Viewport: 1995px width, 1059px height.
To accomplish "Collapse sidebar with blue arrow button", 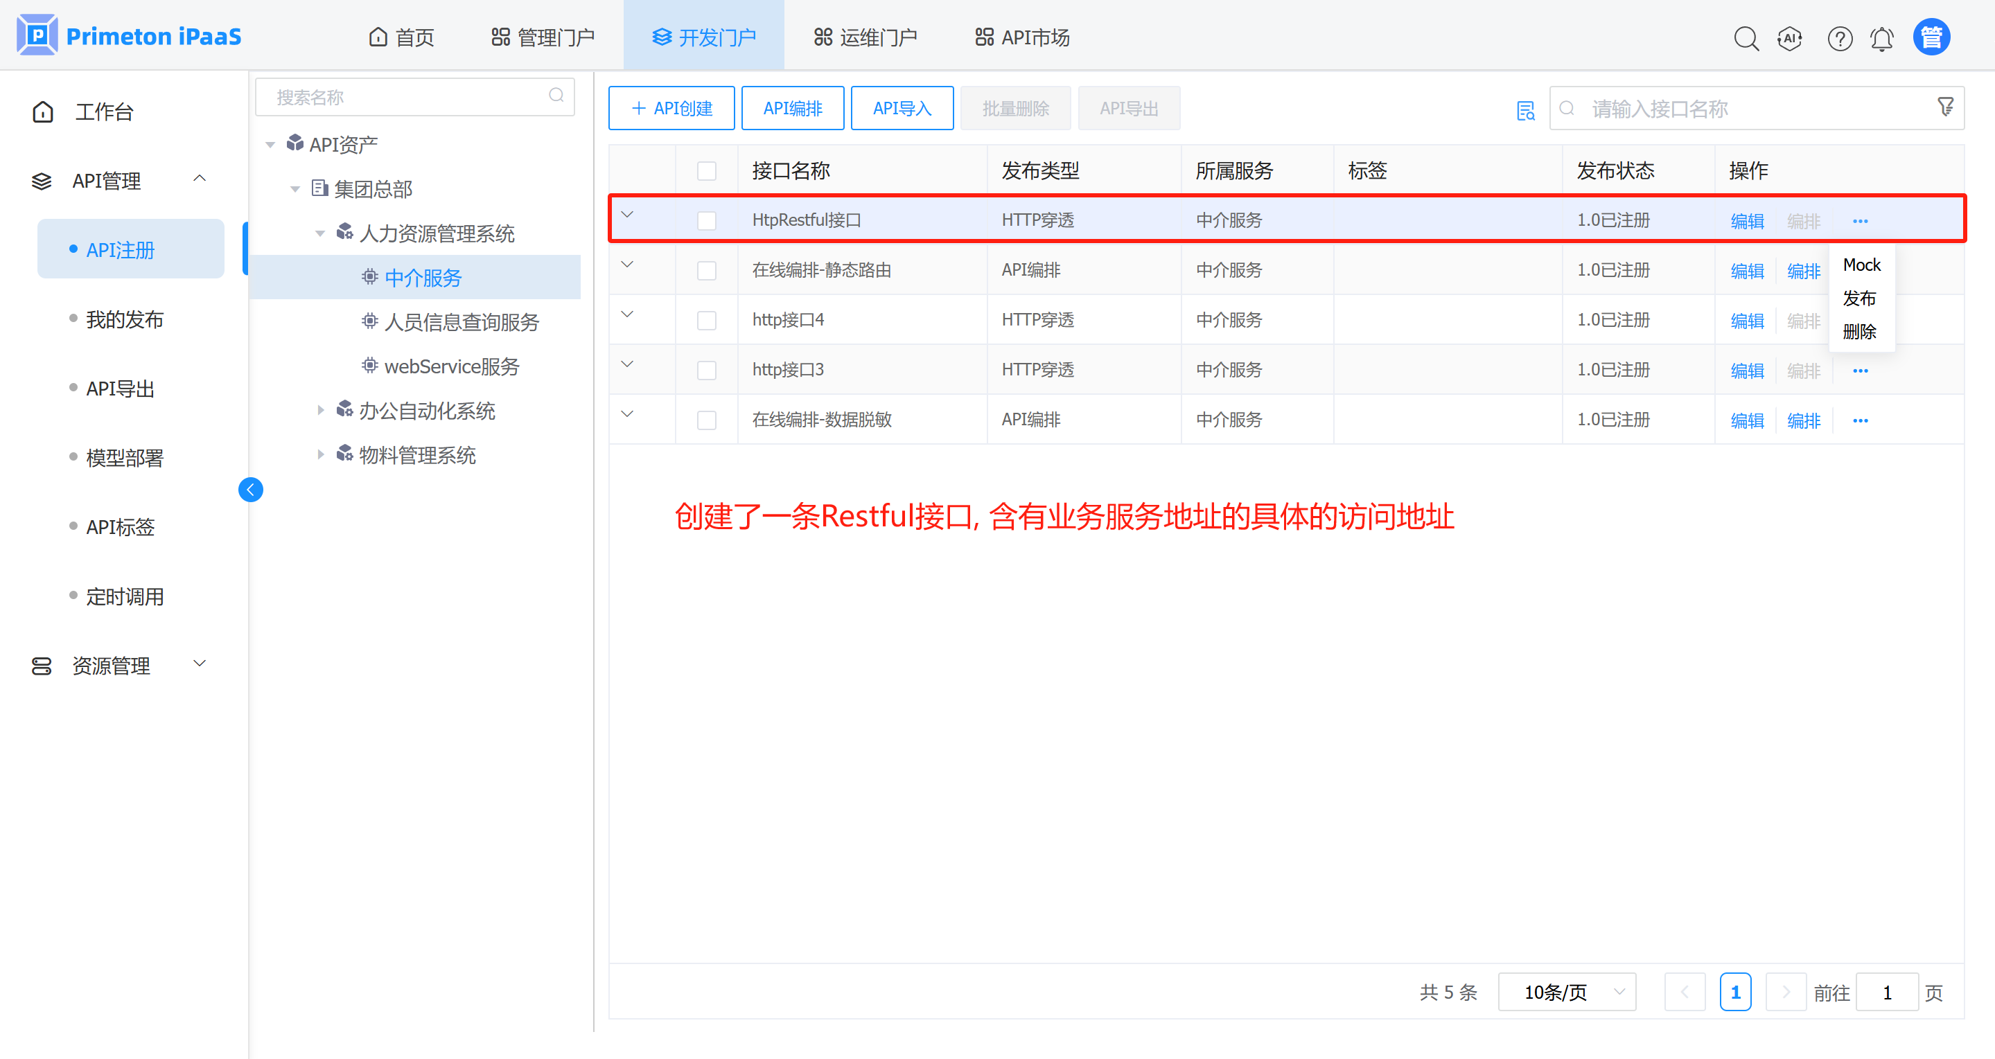I will (250, 489).
